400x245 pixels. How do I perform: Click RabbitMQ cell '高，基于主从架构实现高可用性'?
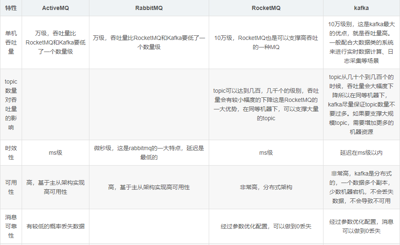coord(149,187)
